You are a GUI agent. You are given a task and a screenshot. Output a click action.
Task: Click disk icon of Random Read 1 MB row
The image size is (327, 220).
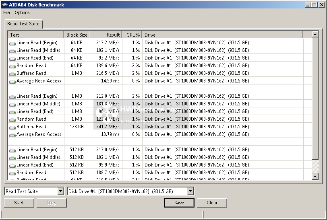tap(12, 119)
